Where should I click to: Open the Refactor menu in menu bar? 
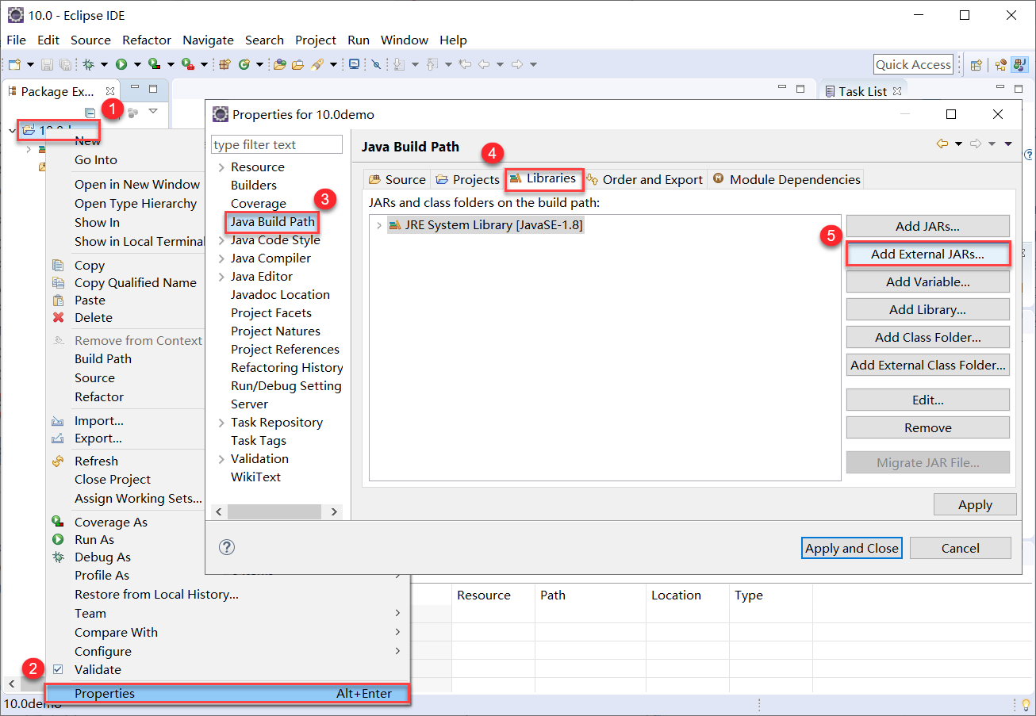click(146, 40)
